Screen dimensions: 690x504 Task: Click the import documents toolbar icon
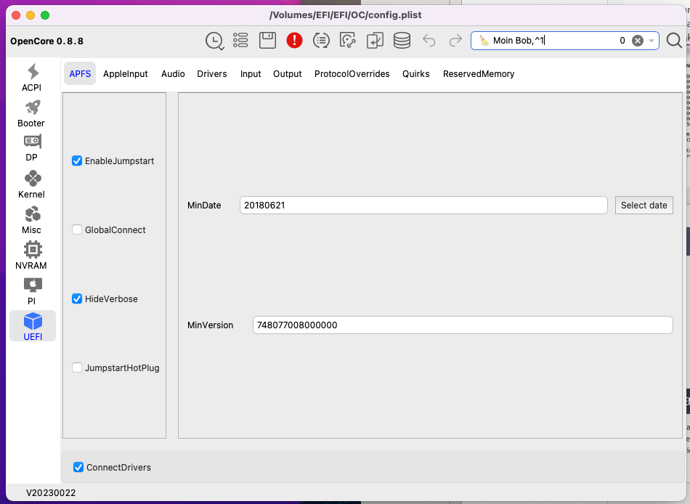point(375,41)
